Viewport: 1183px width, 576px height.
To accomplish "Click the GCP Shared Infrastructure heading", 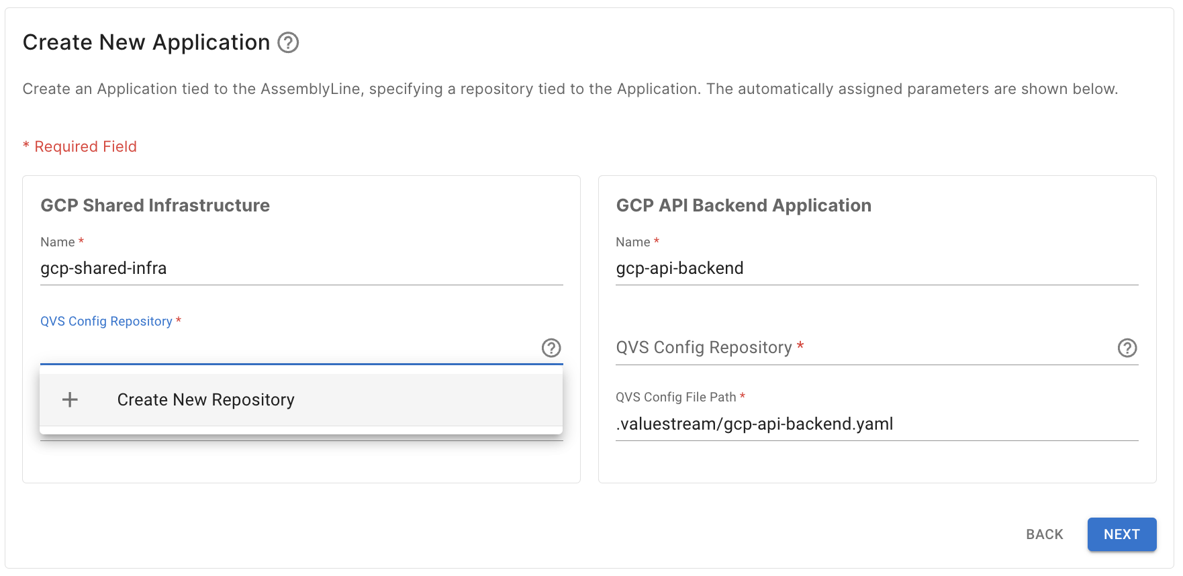I will 155,205.
